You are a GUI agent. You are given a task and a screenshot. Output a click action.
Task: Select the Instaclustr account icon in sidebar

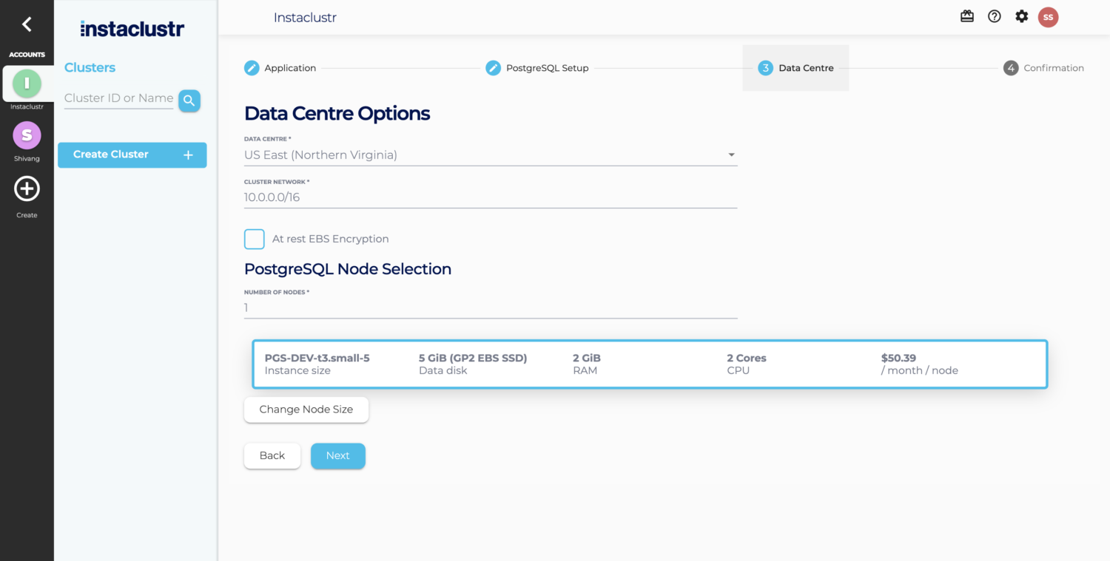click(x=27, y=84)
